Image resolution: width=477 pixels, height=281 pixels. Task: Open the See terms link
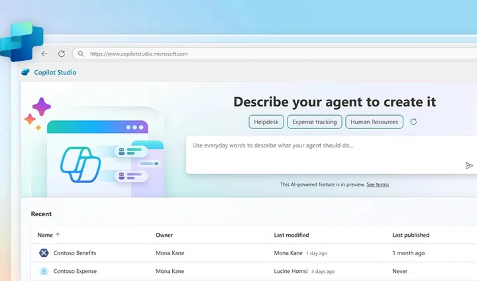[378, 184]
